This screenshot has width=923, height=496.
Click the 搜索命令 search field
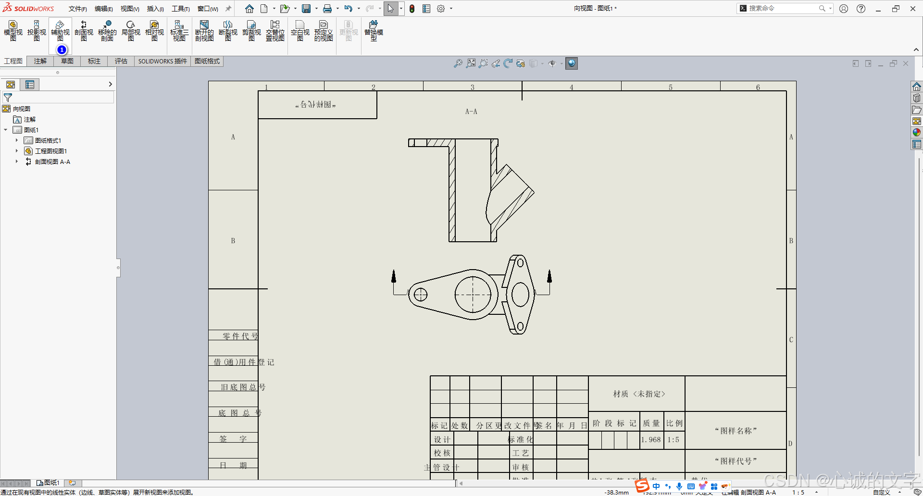[x=784, y=8]
